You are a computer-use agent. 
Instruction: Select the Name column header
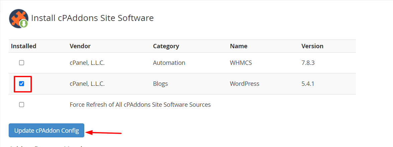(x=238, y=46)
